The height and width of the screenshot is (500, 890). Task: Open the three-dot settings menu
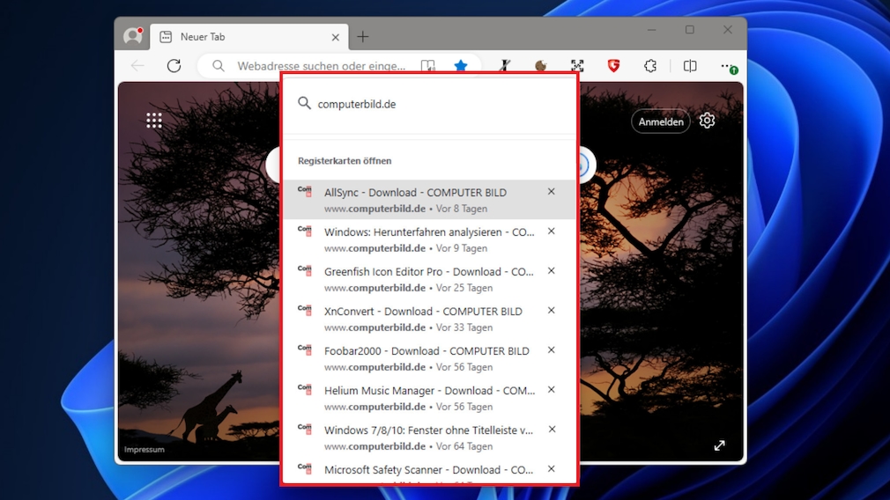pos(727,66)
